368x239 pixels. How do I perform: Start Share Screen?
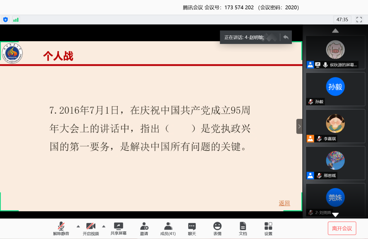pyautogui.click(x=119, y=229)
